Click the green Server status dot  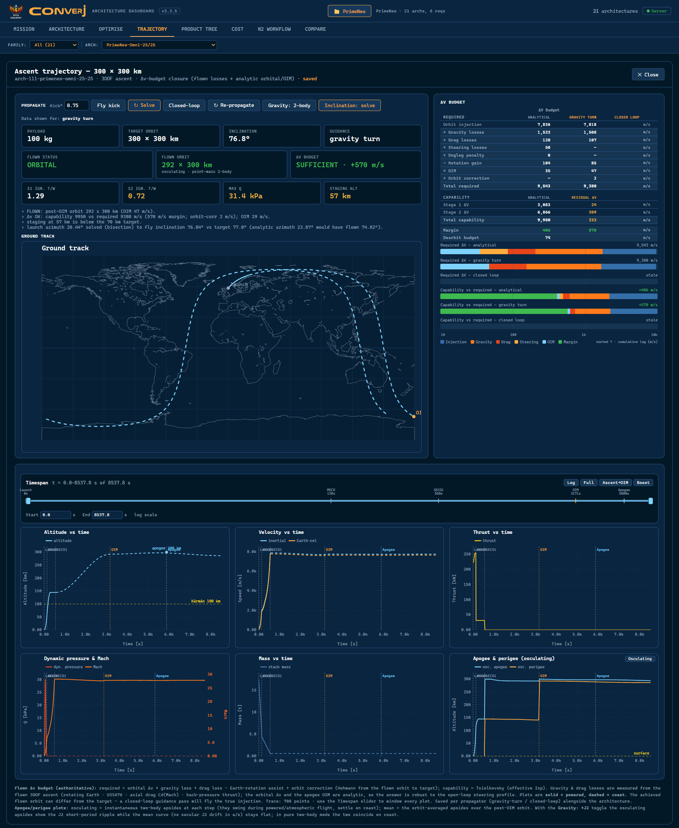(x=648, y=11)
